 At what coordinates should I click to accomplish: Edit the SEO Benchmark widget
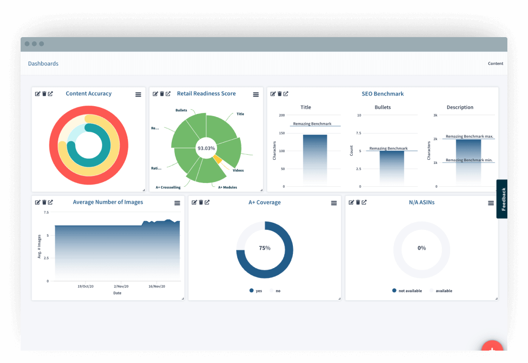273,94
